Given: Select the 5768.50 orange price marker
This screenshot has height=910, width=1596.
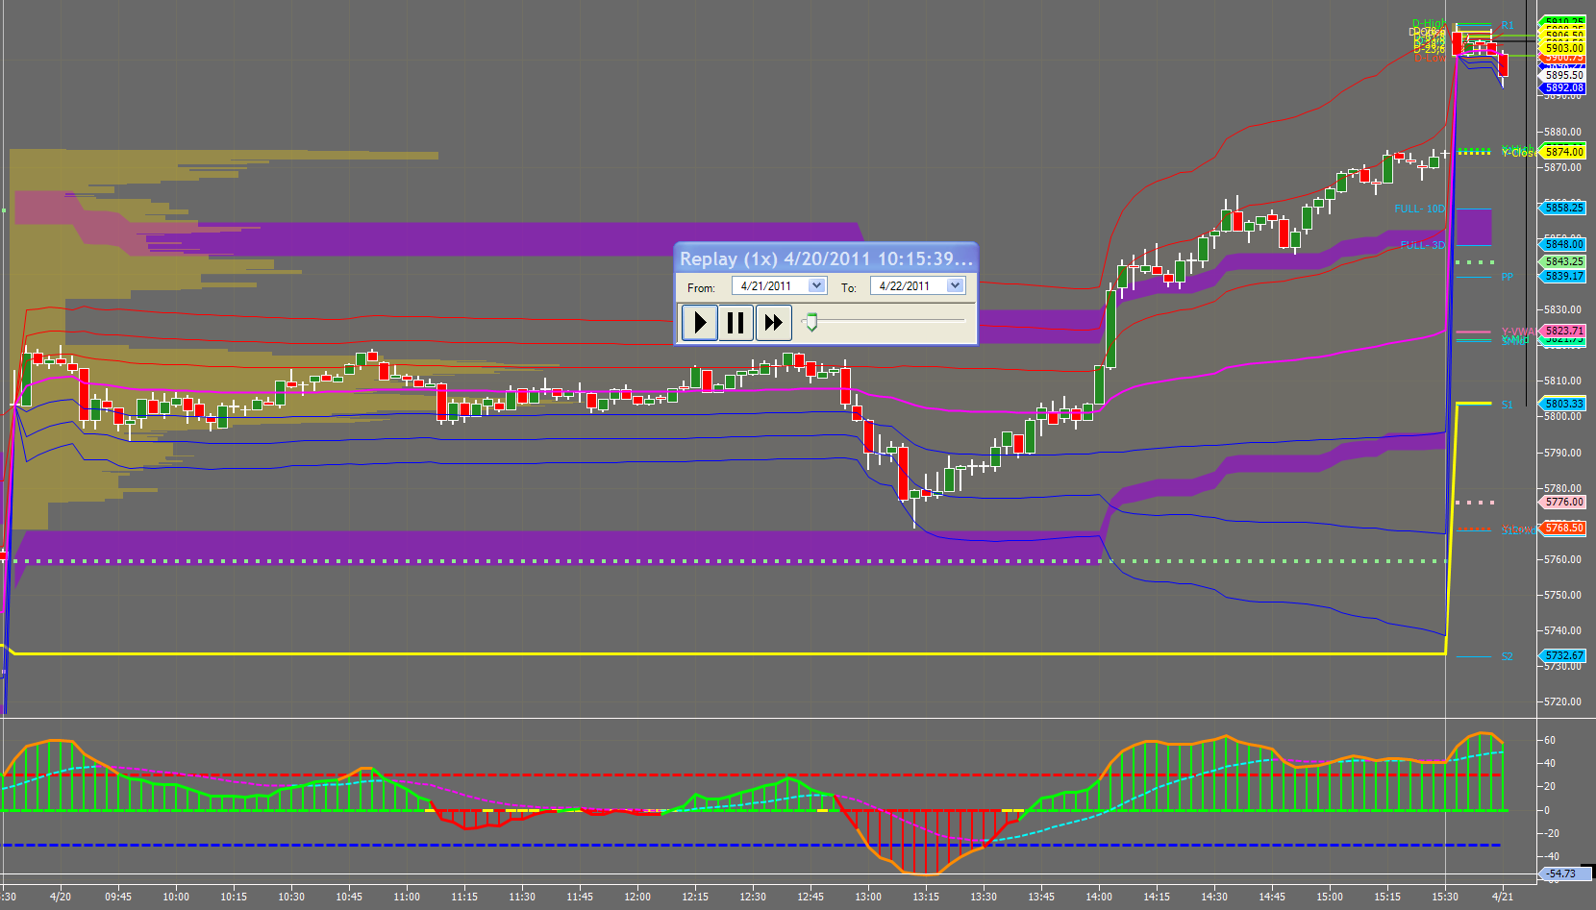Looking at the screenshot, I should (x=1564, y=528).
